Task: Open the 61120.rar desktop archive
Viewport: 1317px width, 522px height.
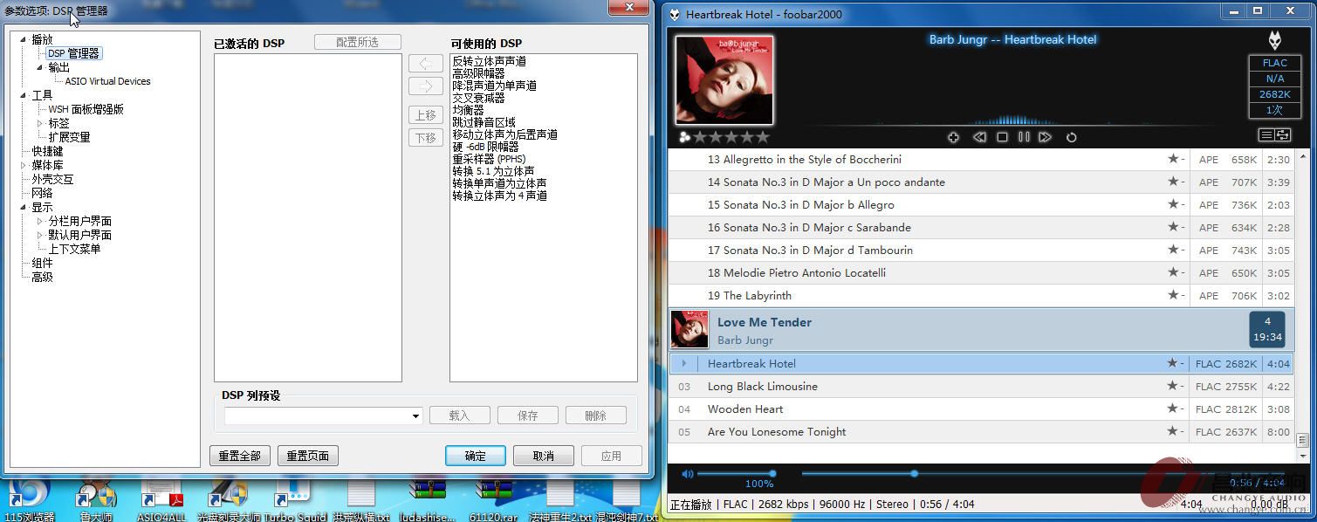Action: click(493, 500)
